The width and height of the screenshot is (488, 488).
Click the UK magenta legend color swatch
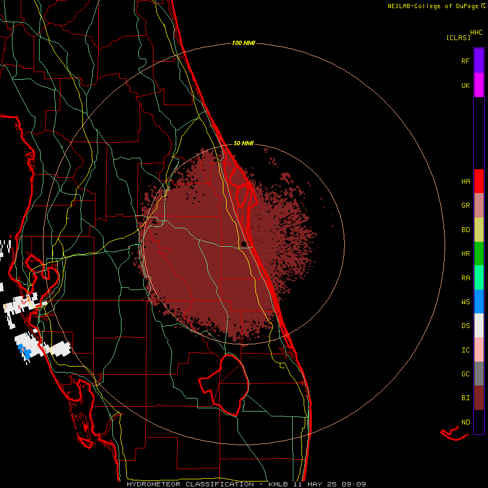point(479,85)
